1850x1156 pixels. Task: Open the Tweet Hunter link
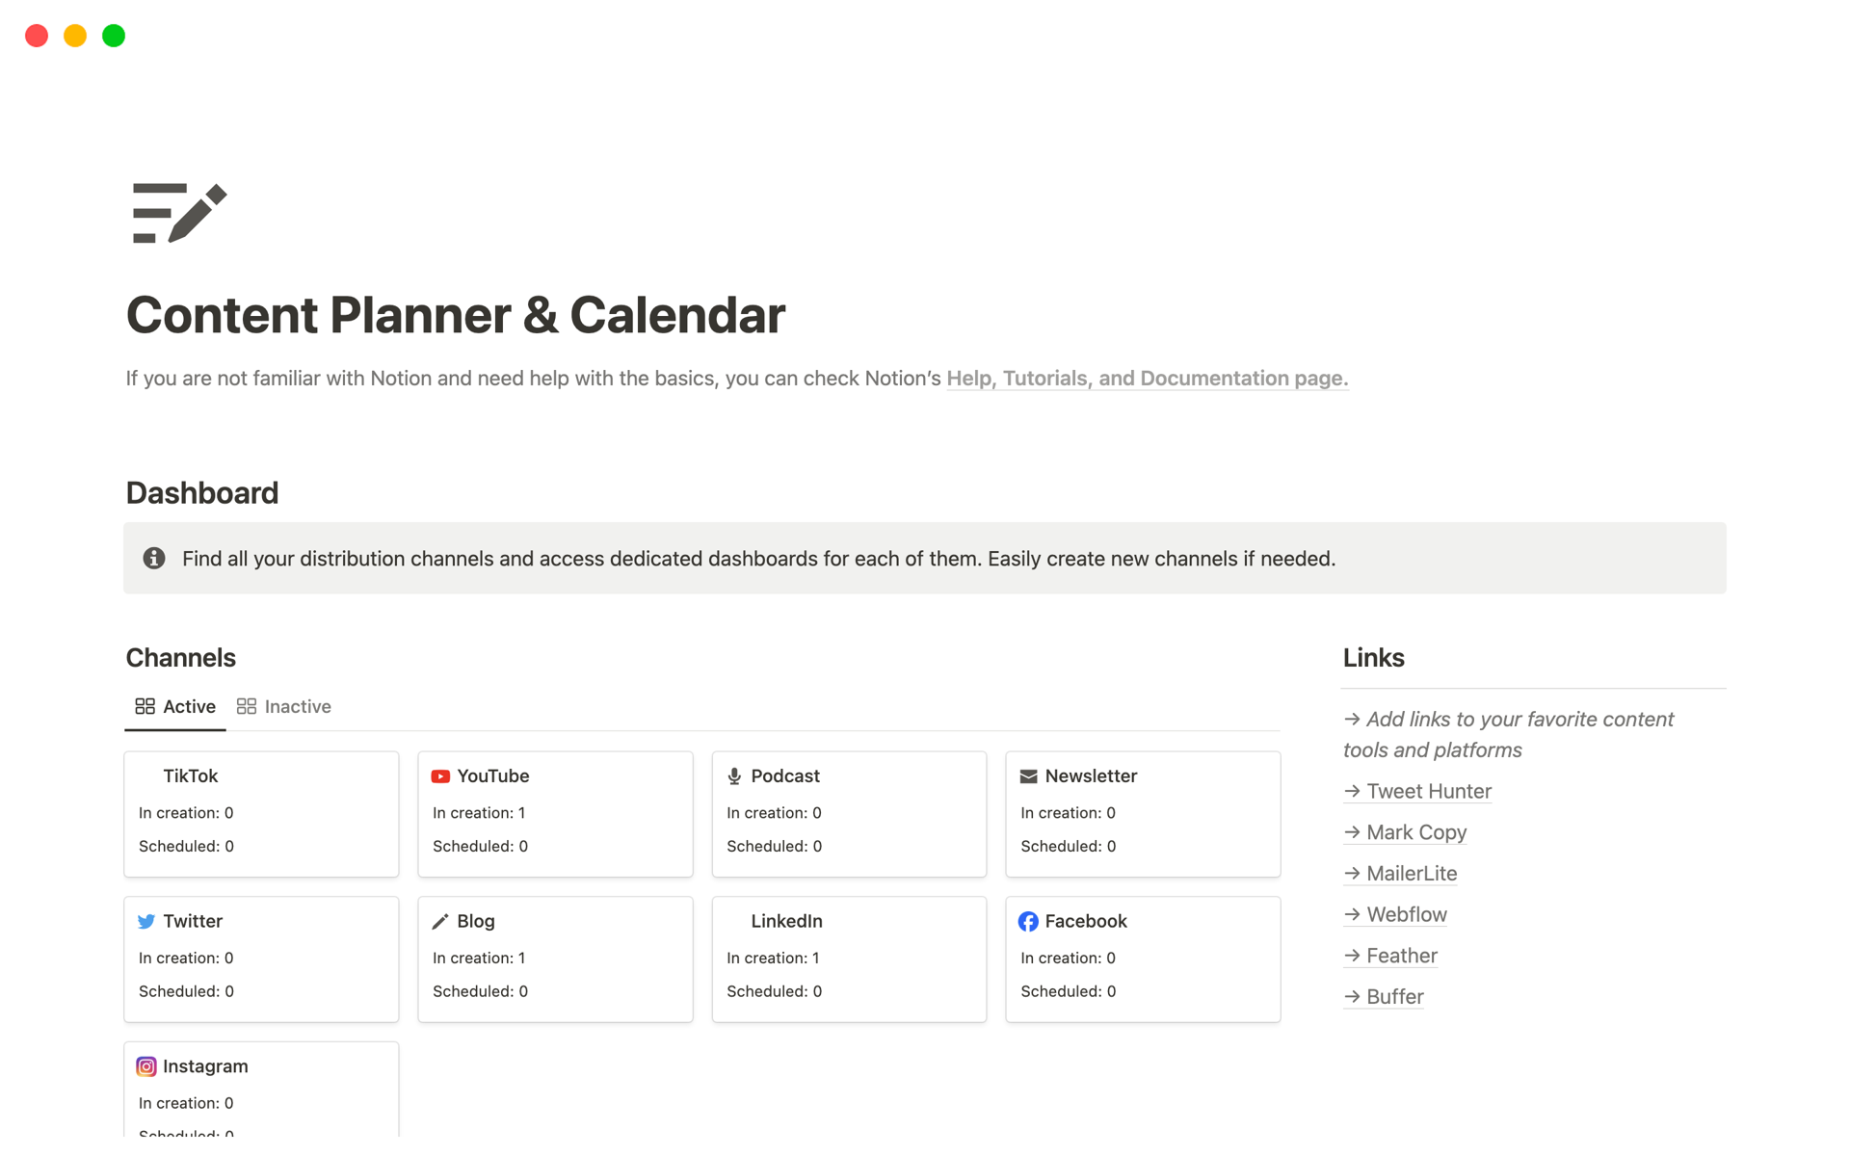coord(1426,791)
